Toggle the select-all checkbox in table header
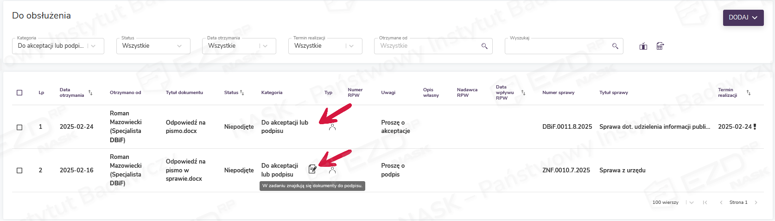This screenshot has width=775, height=221. click(x=19, y=93)
